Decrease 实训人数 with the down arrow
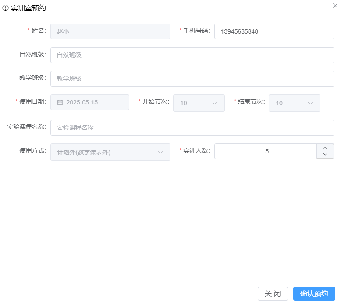The height and width of the screenshot is (306, 341). [325, 155]
